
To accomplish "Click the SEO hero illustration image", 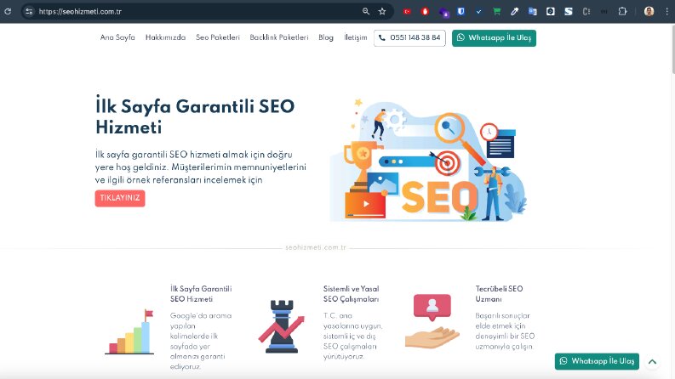I will pos(428,160).
